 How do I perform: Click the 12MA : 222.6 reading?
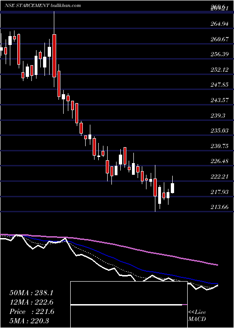pos(31,302)
